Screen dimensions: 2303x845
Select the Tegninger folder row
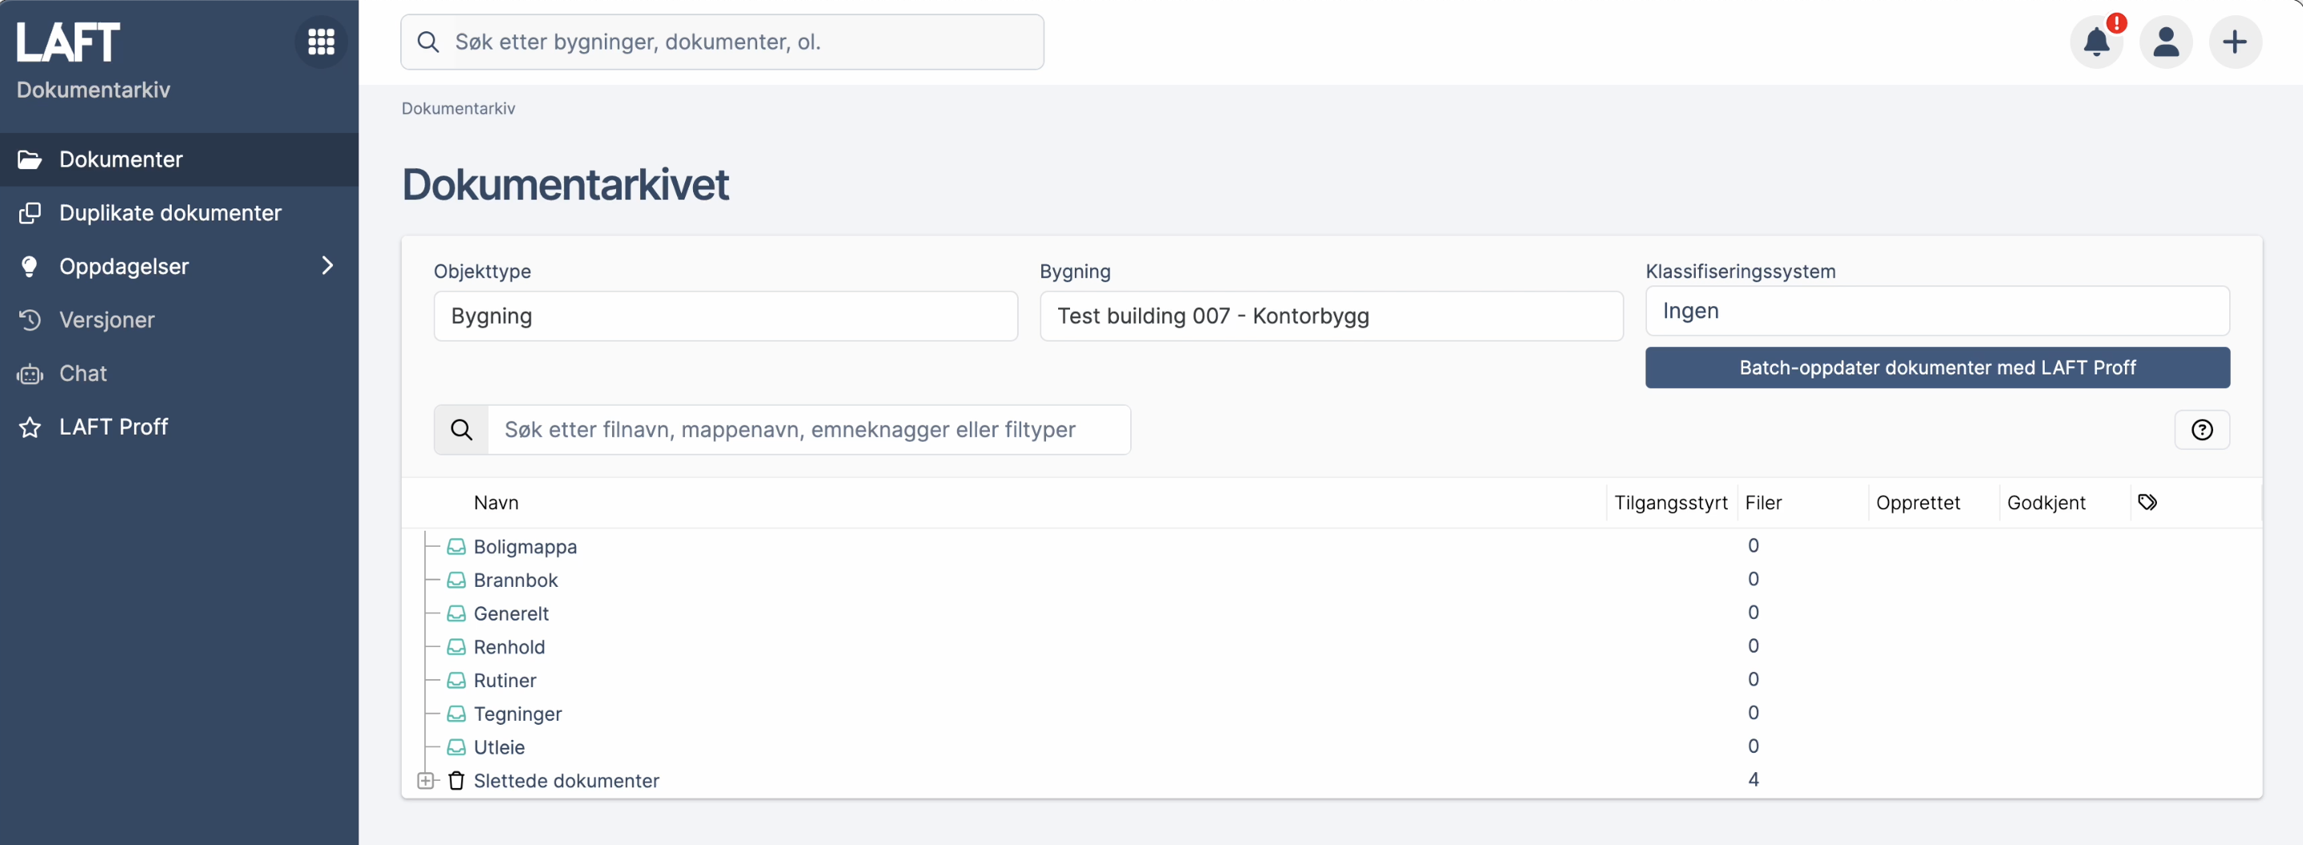tap(1332, 714)
